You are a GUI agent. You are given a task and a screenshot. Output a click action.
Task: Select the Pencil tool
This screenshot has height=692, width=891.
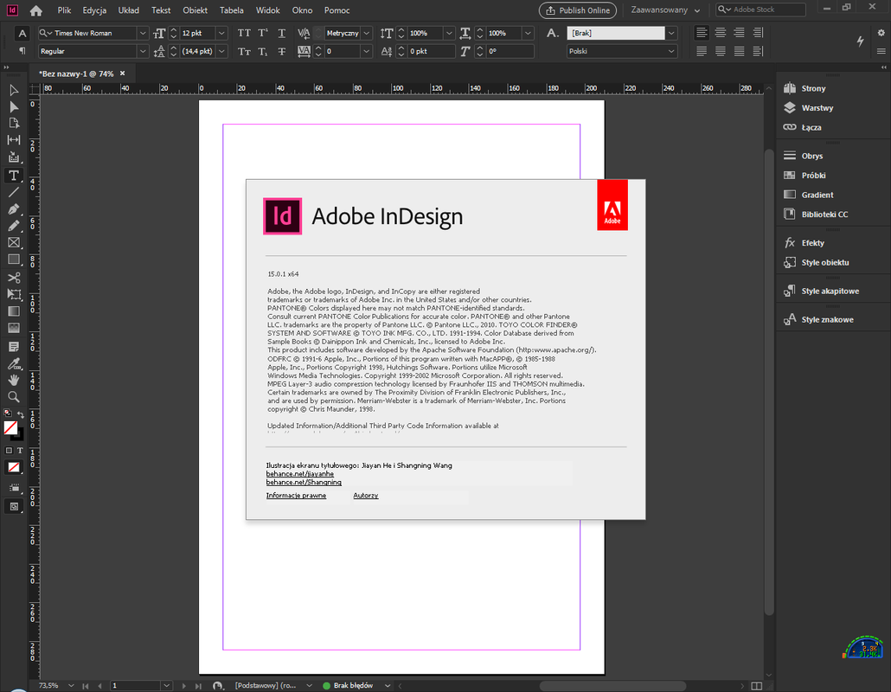[x=14, y=226]
